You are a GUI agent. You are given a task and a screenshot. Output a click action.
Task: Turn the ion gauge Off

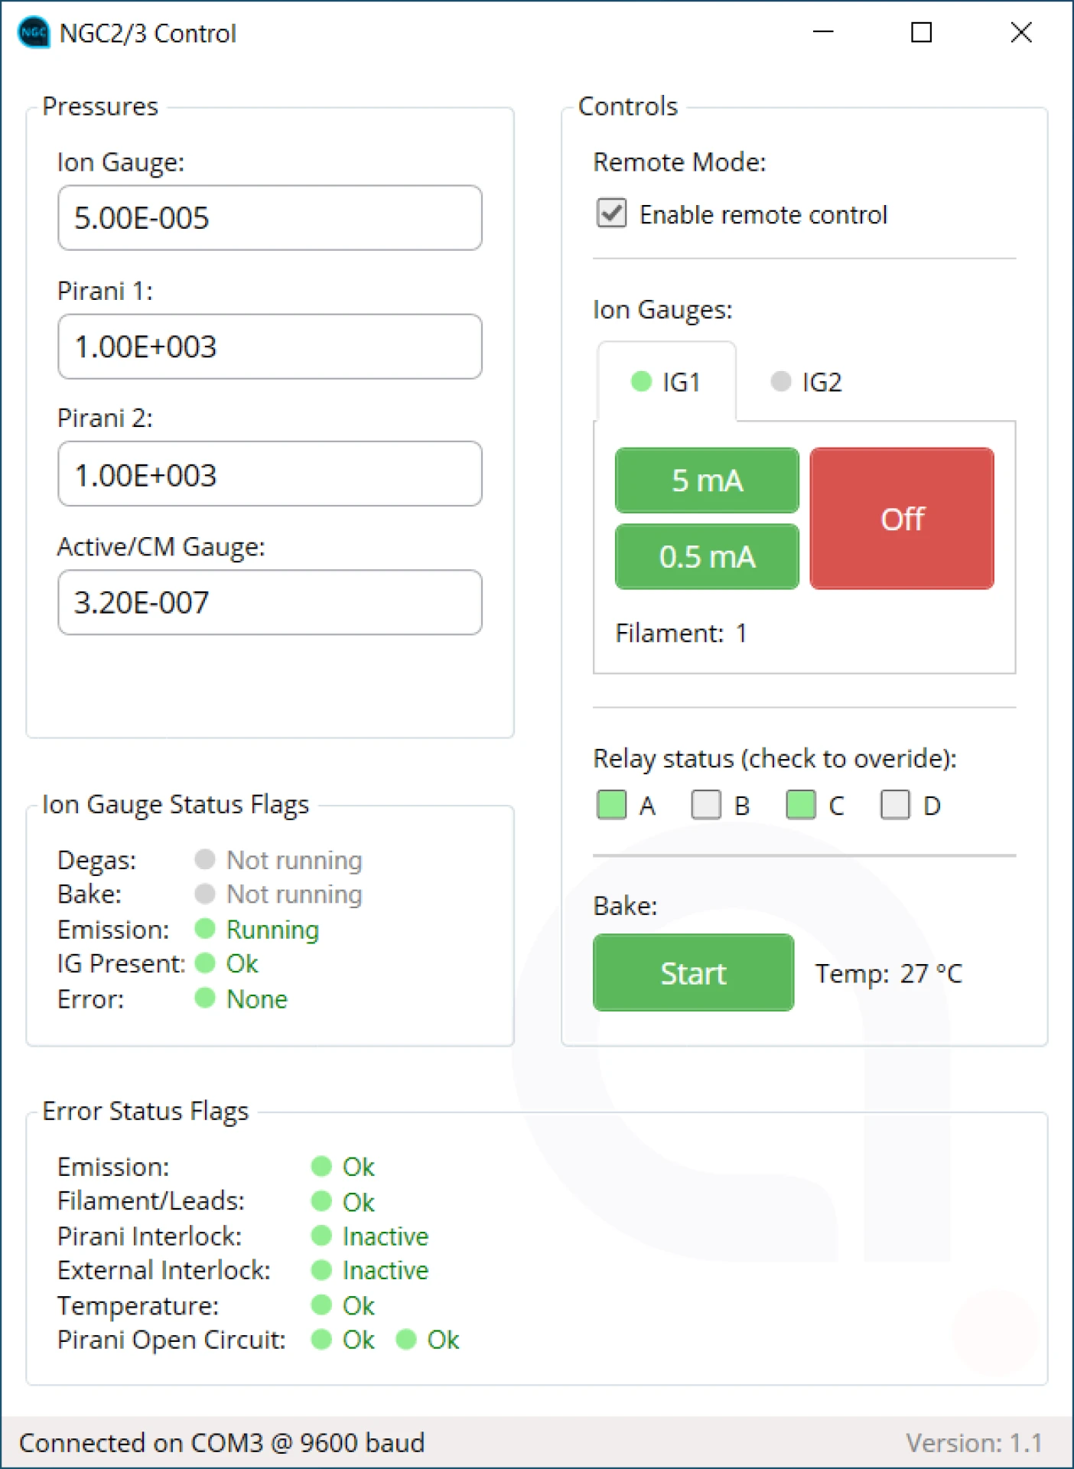pyautogui.click(x=902, y=519)
